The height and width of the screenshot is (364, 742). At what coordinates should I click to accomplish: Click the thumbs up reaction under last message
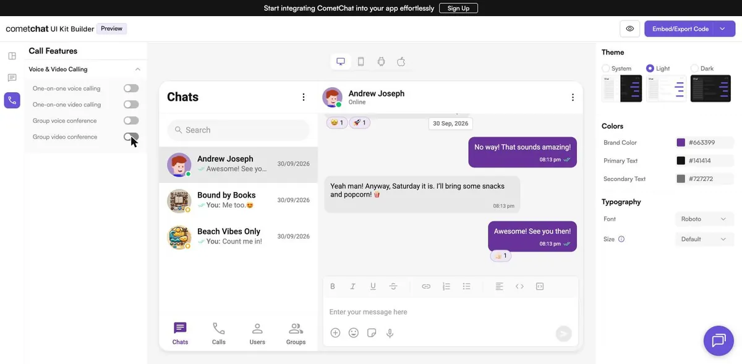tap(501, 256)
